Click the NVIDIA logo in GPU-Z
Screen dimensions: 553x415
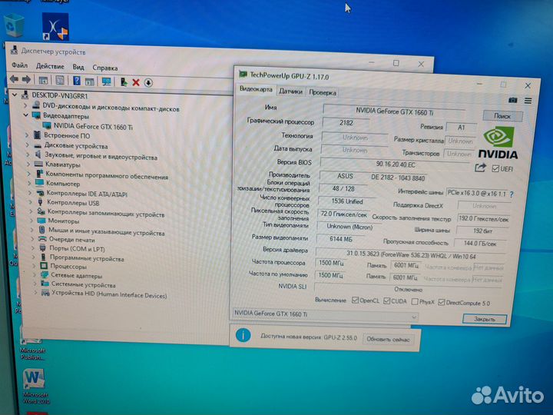point(498,143)
